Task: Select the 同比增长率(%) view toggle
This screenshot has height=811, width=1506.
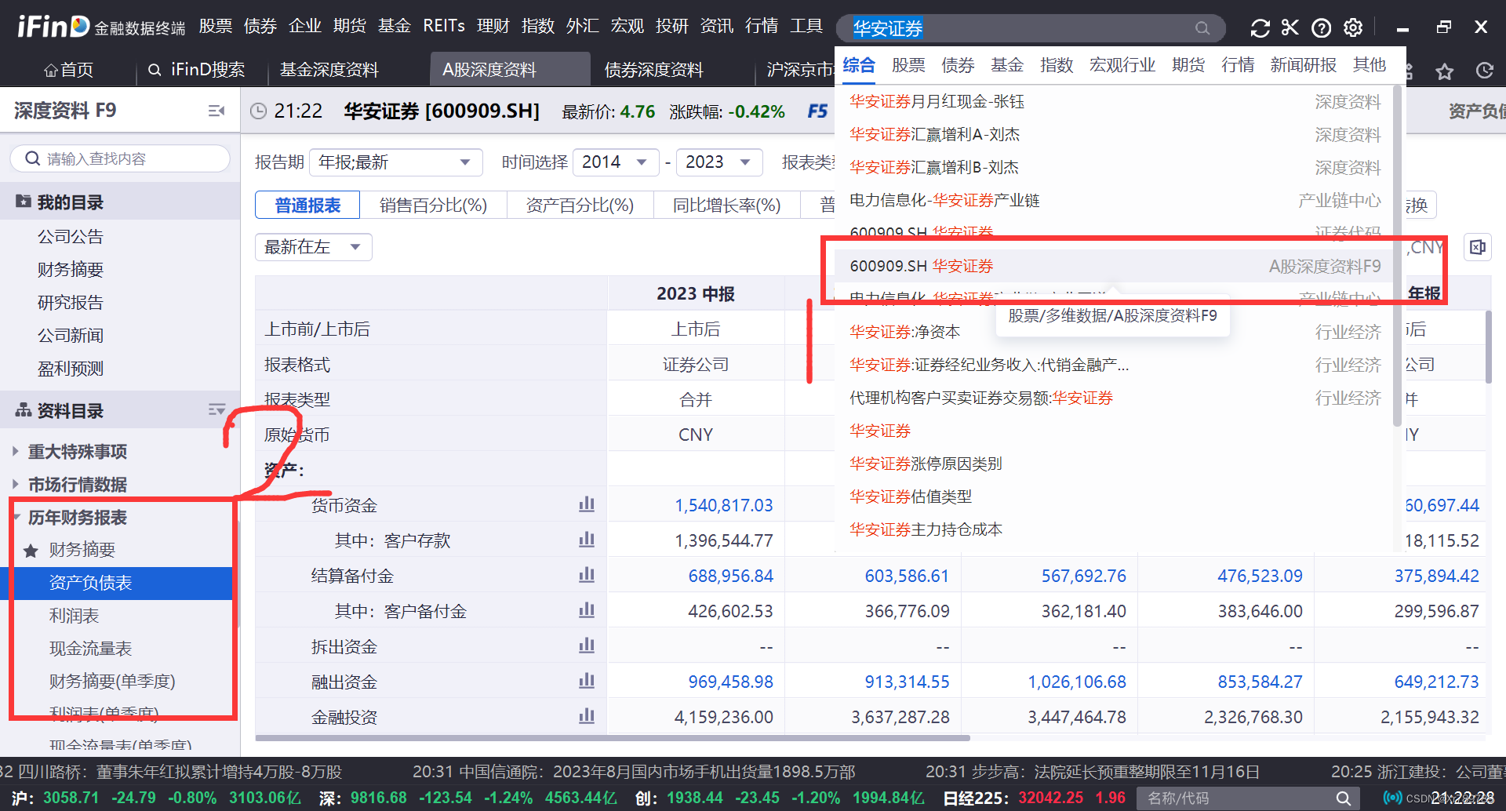Action: click(x=726, y=205)
